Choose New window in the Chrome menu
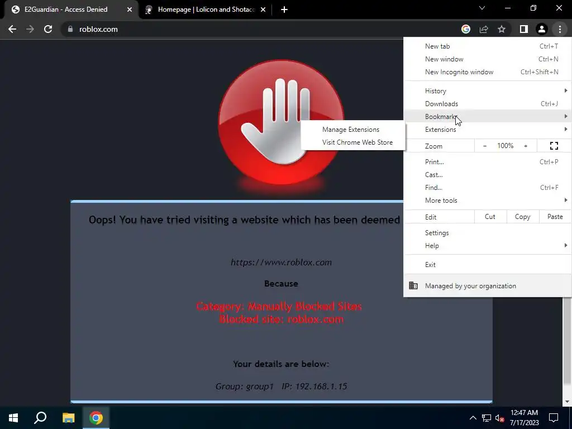 [487, 59]
